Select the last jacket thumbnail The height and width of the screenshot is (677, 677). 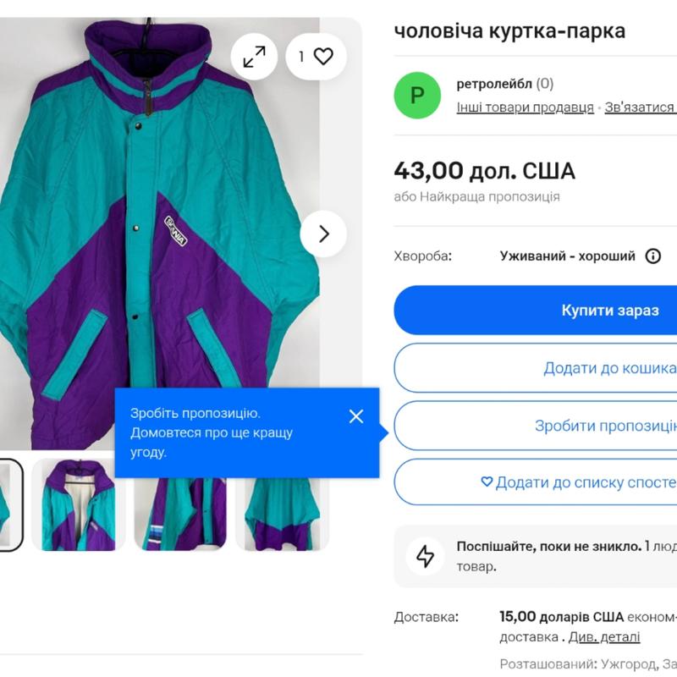[283, 505]
